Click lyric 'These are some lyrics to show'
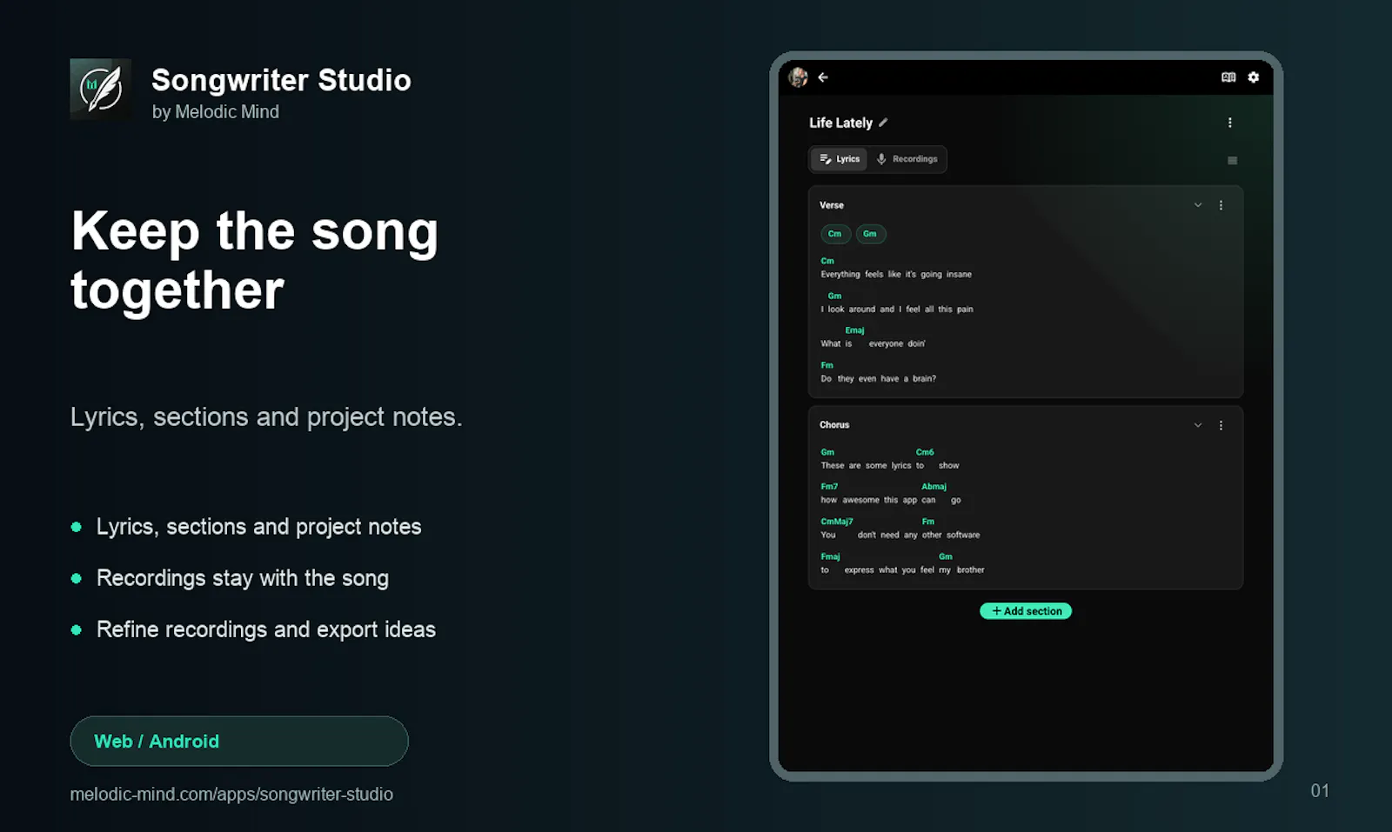The height and width of the screenshot is (832, 1392). (890, 465)
